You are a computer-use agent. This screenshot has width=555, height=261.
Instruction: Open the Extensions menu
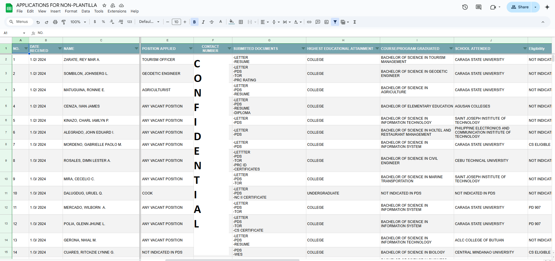tap(117, 11)
